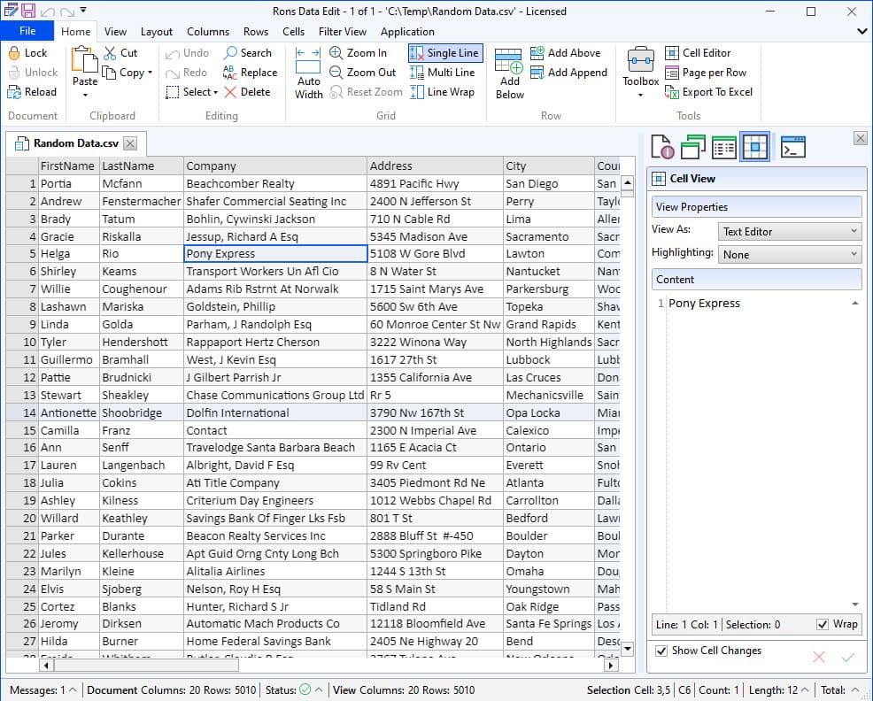Screen dimensions: 873x701
Task: Click the Lock document icon
Action: click(16, 53)
